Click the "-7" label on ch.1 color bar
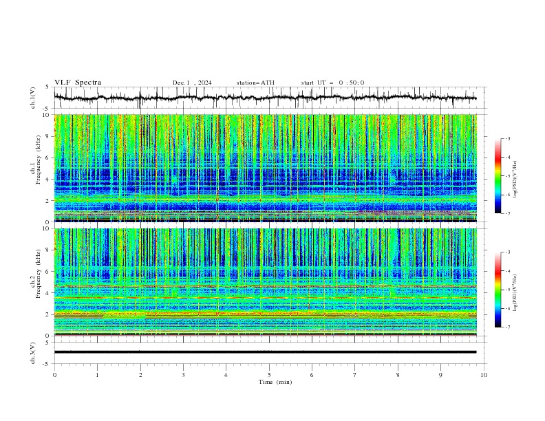545x421 pixels. [508, 213]
